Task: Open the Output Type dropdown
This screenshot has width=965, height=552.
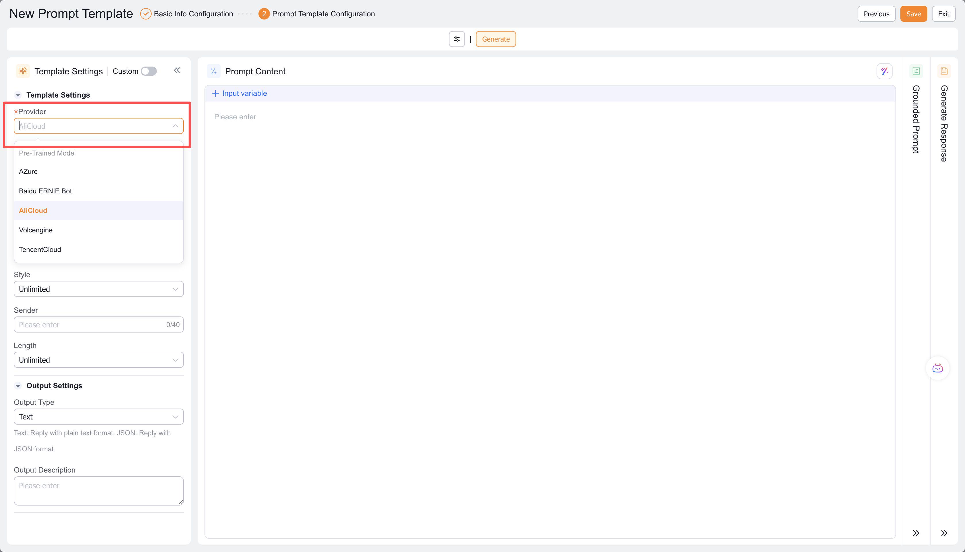Action: point(99,417)
